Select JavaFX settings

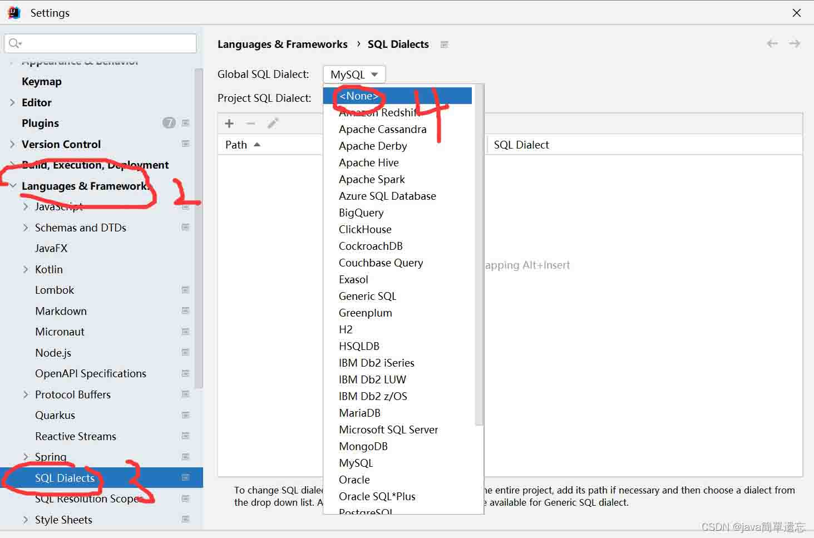pos(51,248)
